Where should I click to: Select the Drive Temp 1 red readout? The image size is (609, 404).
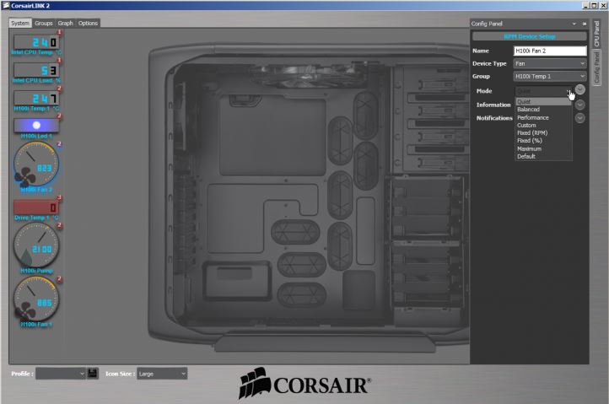pos(36,207)
